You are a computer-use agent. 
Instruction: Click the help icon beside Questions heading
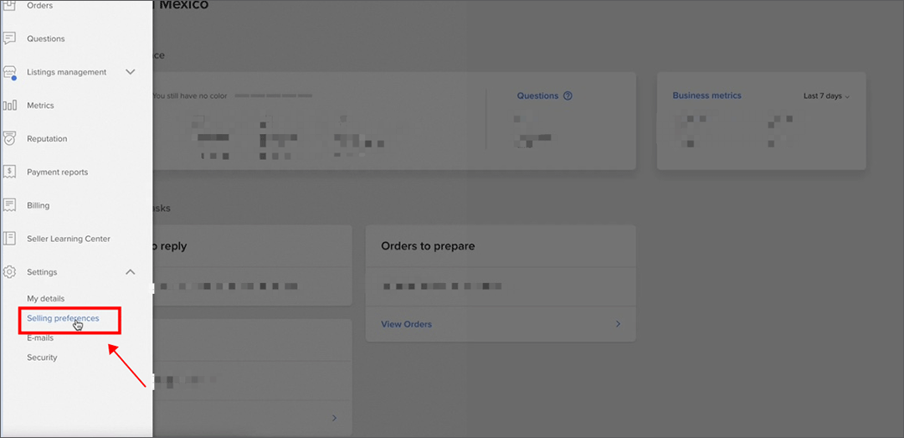568,96
